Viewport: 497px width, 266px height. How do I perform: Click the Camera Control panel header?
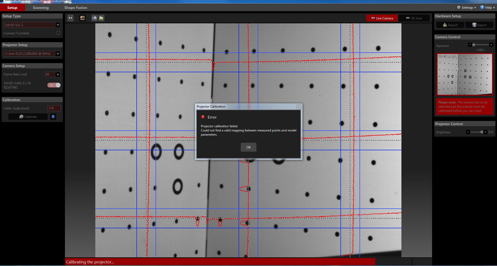(x=465, y=37)
